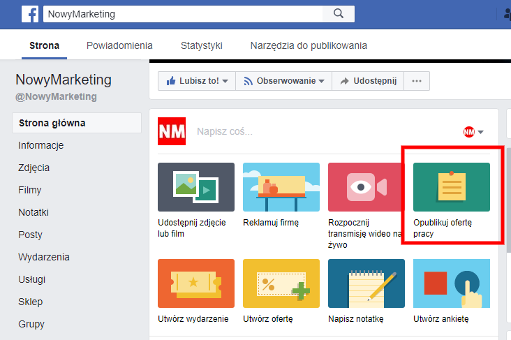
Task: Expand the NM posting identity selector
Action: coord(474,132)
